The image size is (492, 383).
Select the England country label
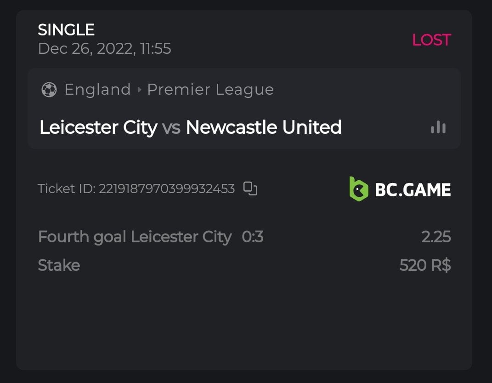[97, 90]
